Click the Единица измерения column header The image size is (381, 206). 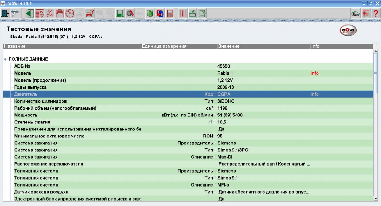pos(179,46)
